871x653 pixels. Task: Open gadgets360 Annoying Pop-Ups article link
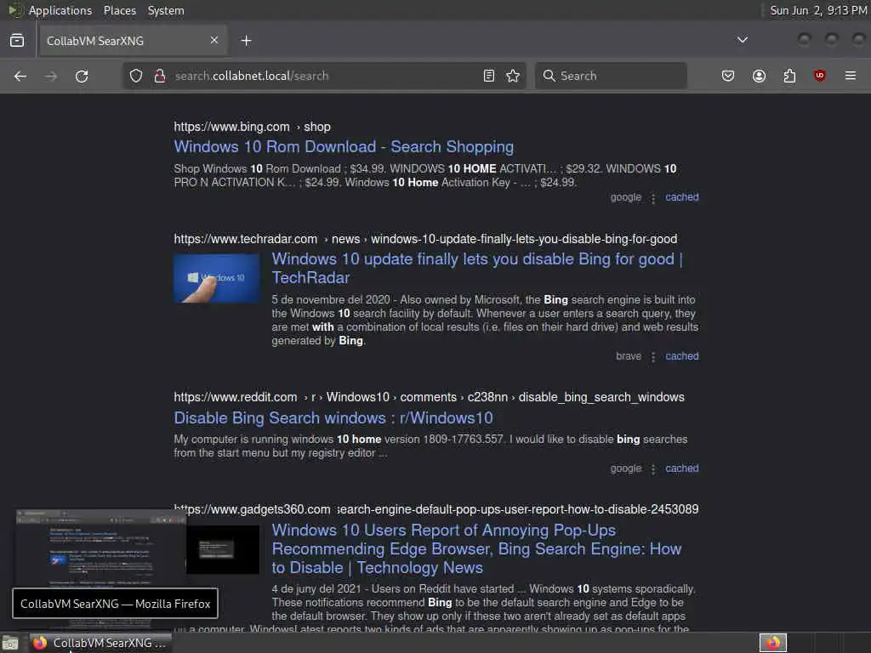point(476,548)
